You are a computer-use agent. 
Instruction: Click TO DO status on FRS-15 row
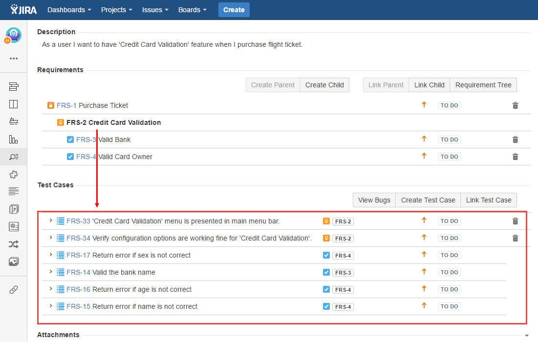(x=449, y=306)
